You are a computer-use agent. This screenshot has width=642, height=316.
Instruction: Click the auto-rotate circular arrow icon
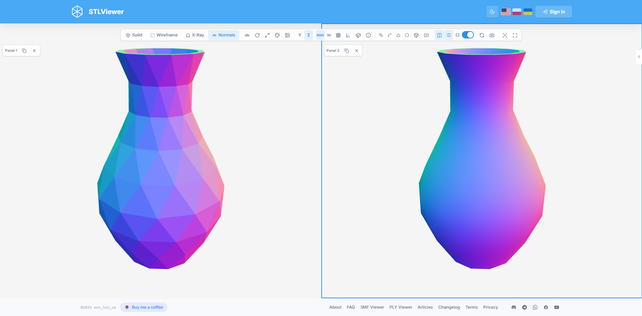coord(257,35)
